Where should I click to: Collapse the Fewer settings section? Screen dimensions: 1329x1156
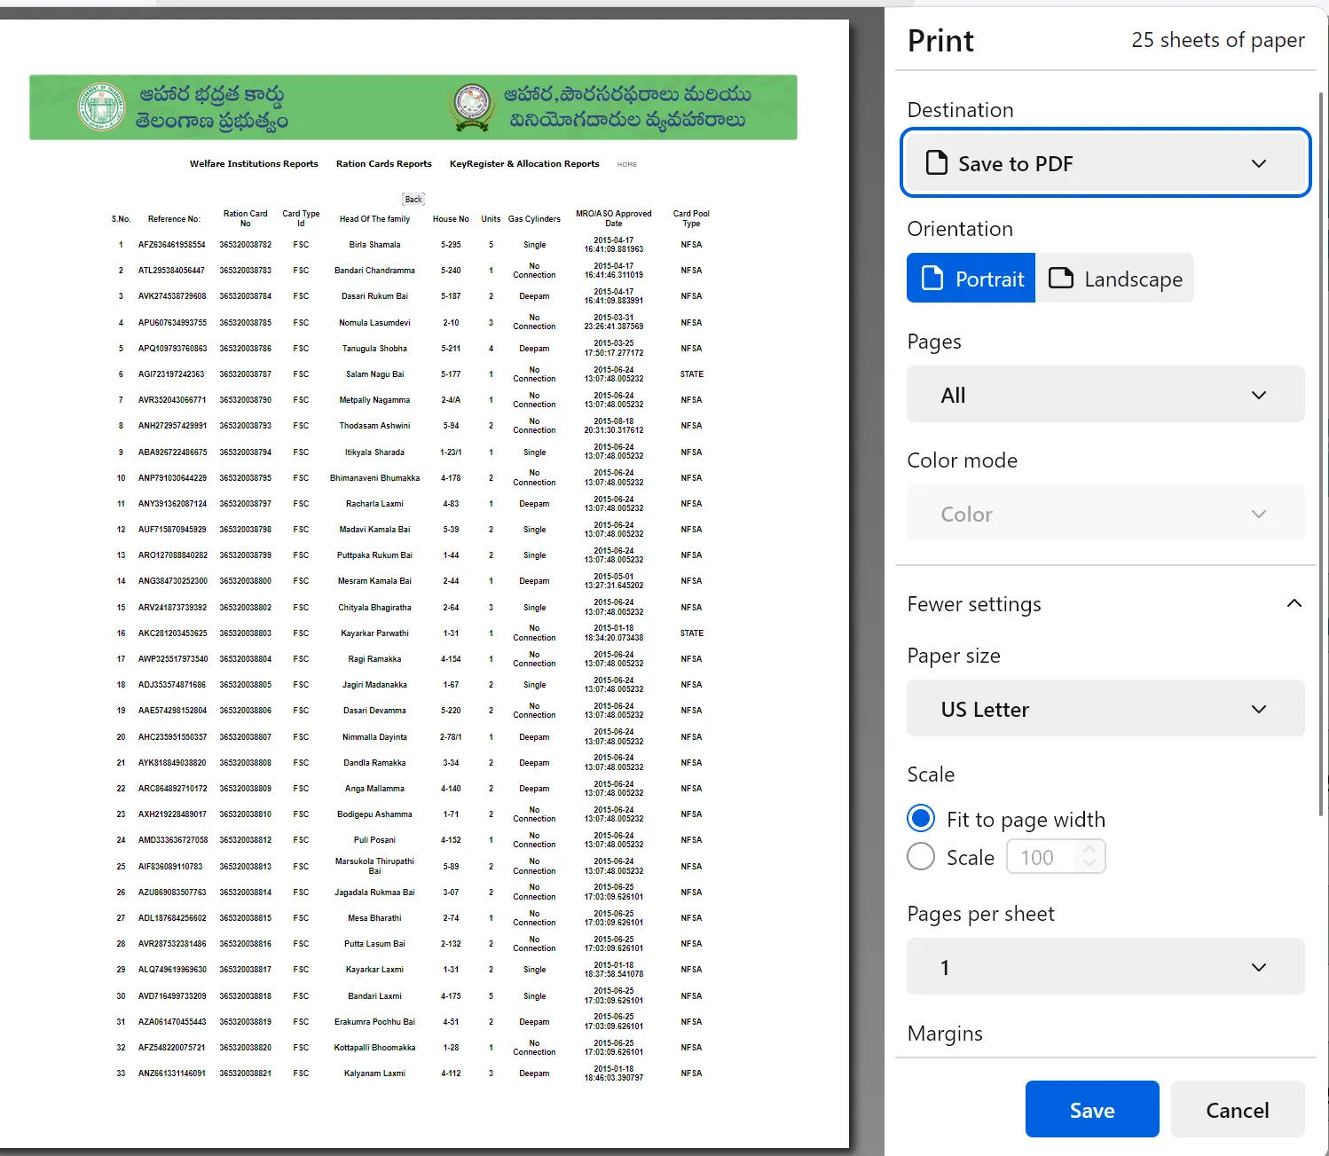[1105, 603]
